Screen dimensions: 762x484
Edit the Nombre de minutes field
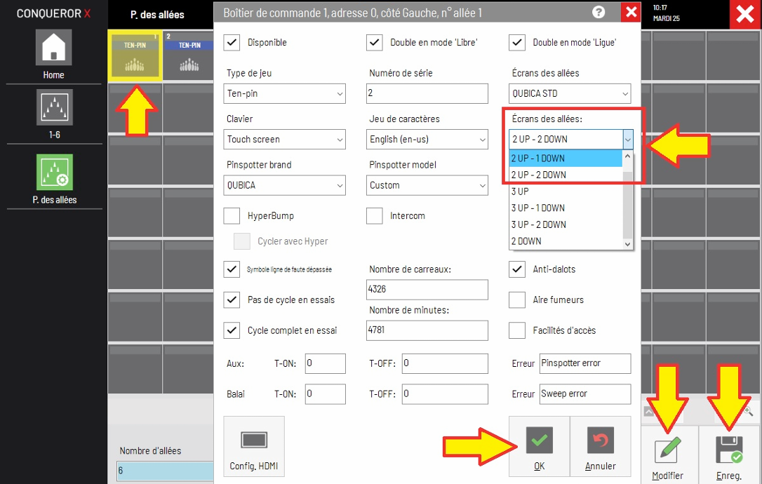tap(427, 330)
